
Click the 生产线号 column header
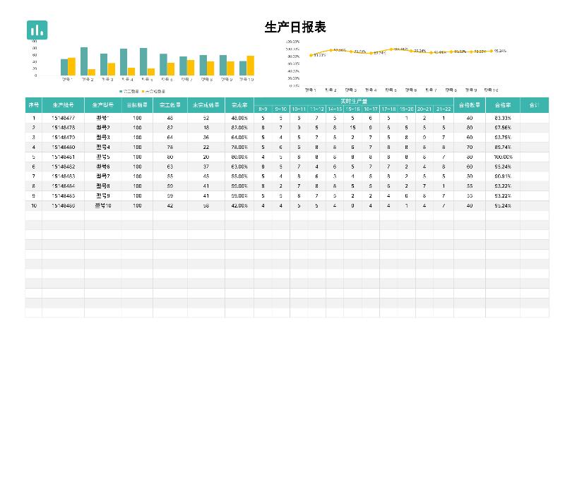coord(63,105)
